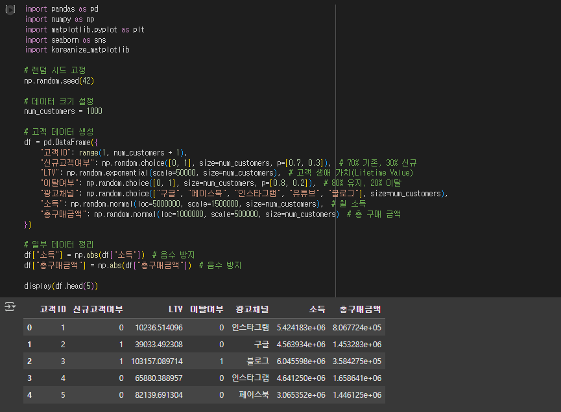Select the 페이스북 channel cell
This screenshot has width=561, height=412.
[x=254, y=395]
